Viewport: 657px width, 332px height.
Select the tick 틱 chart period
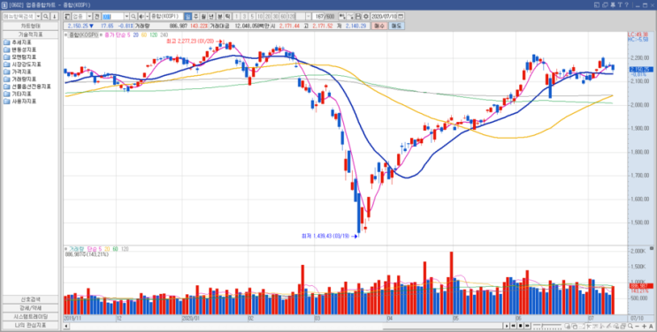tap(228, 16)
